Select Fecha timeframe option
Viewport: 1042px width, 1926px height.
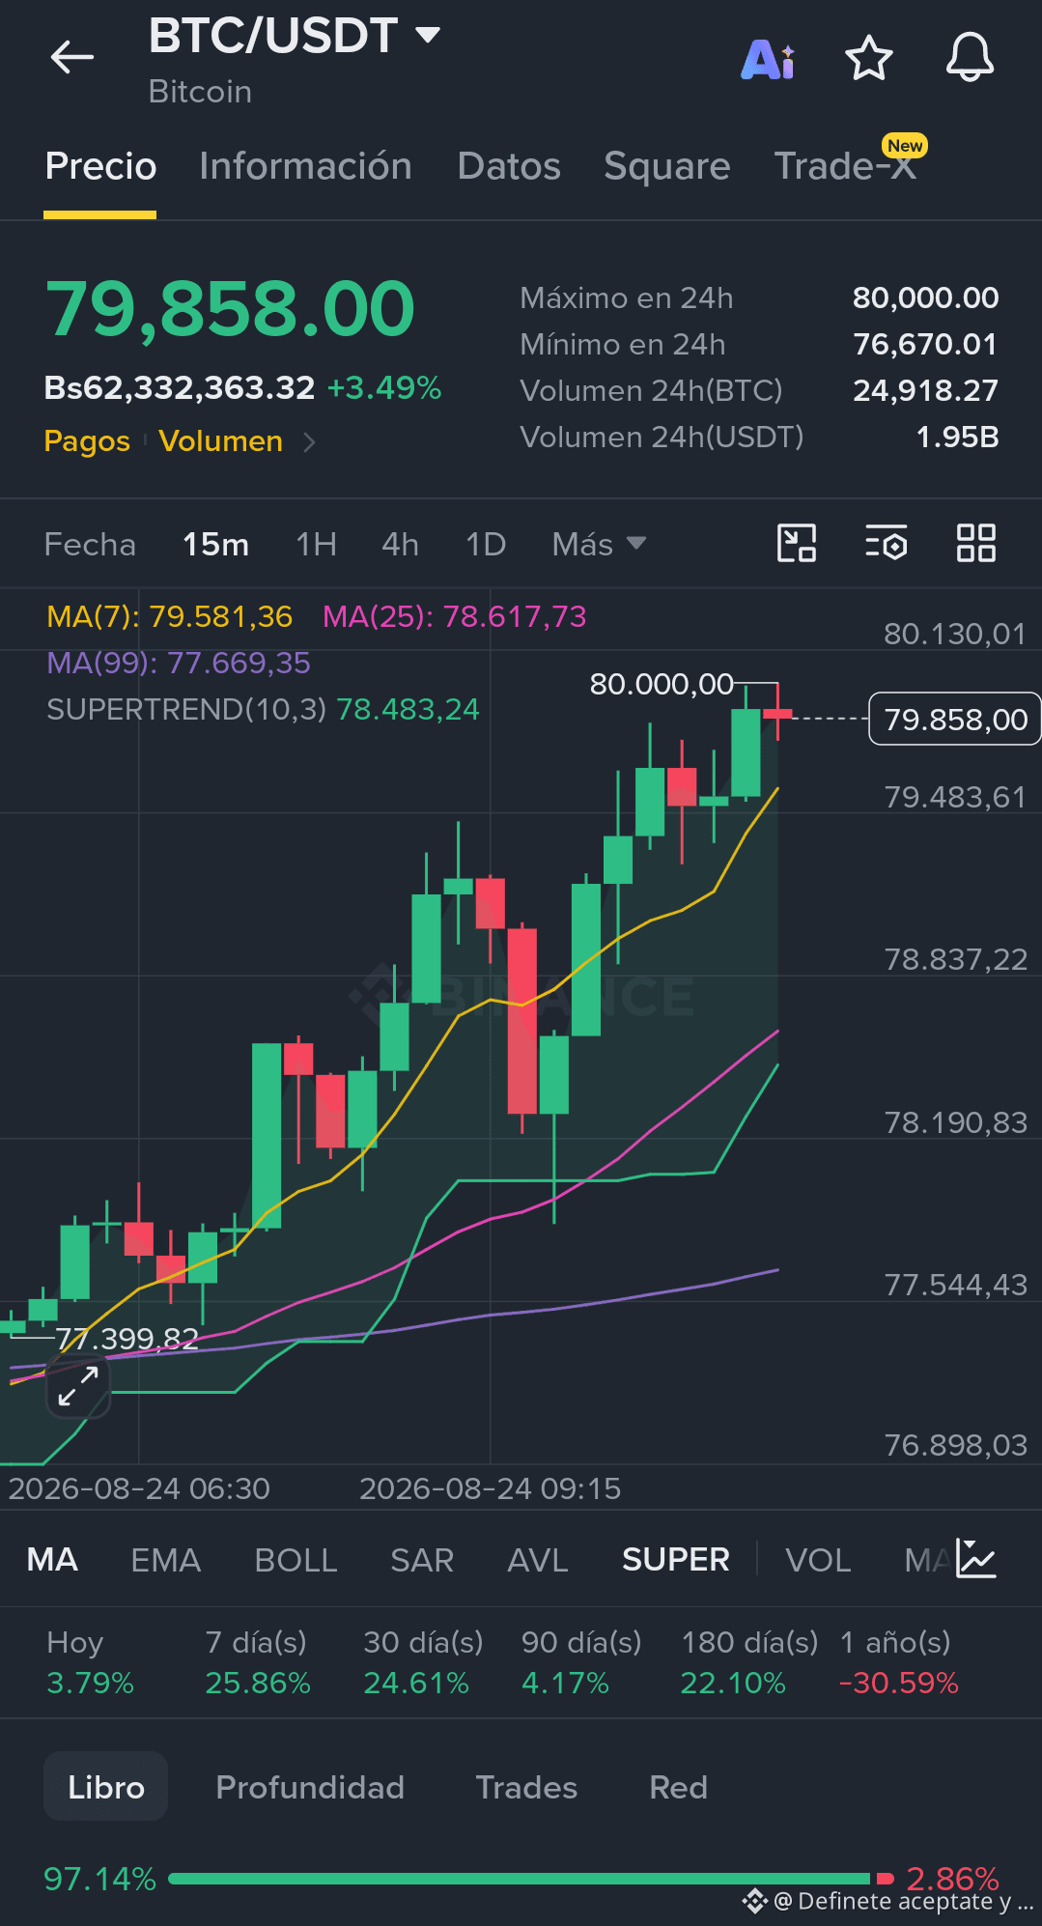90,545
